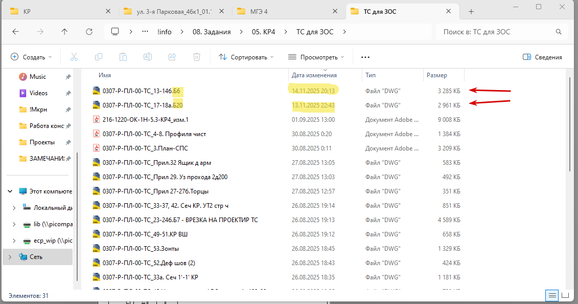Select file 0307-Р-ПЛ-00-ТС_52.Деф шов (2)

coord(149,263)
